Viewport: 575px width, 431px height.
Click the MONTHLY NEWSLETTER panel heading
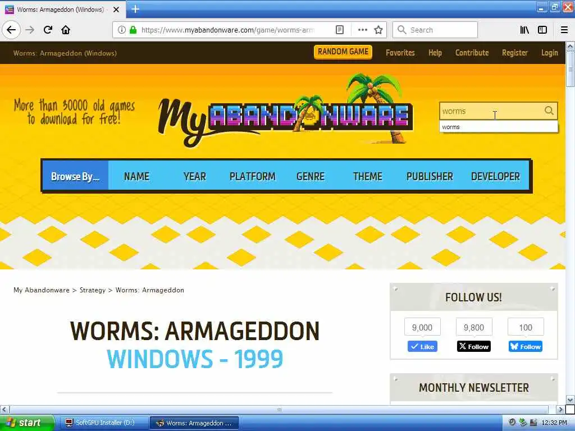[x=474, y=387]
